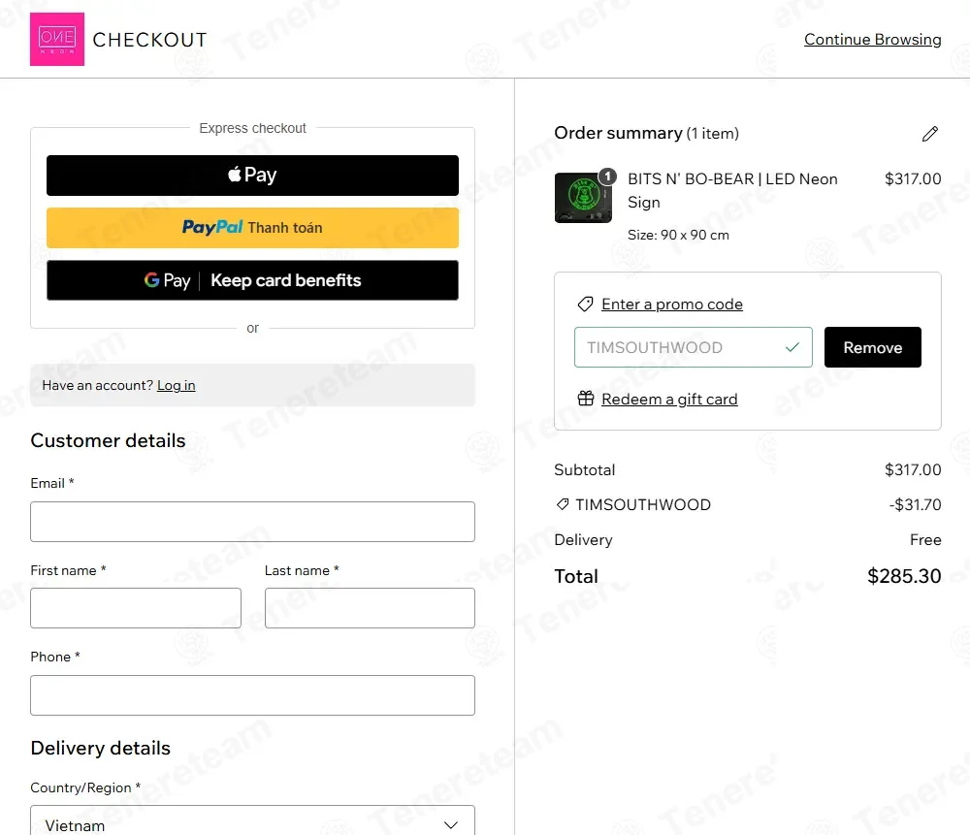970x835 pixels.
Task: Open the Continue Browsing link
Action: tap(872, 40)
